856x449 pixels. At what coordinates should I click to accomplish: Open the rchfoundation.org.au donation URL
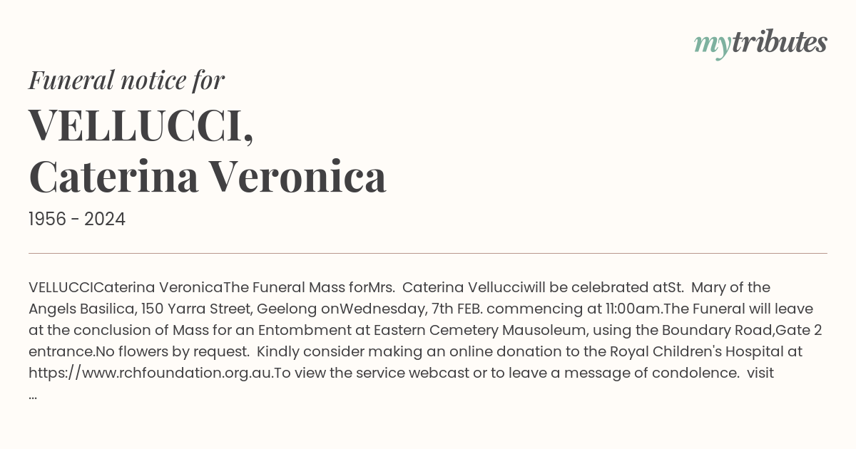(x=151, y=373)
